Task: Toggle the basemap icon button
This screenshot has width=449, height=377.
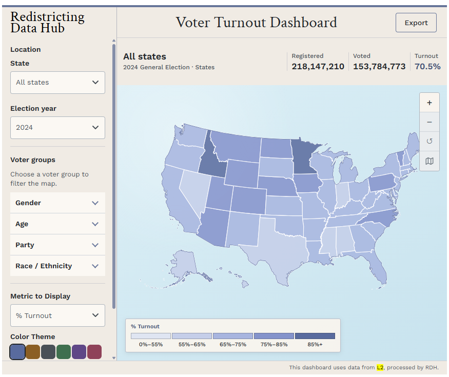Action: point(429,161)
